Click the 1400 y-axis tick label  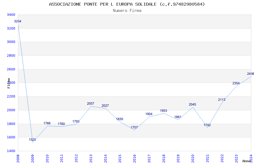(11, 151)
